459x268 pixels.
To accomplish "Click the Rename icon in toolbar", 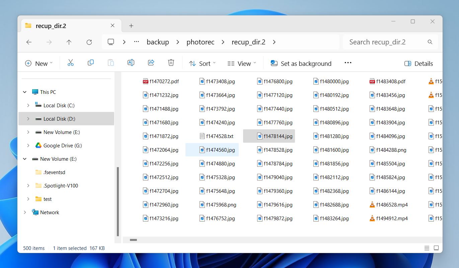I will (131, 63).
